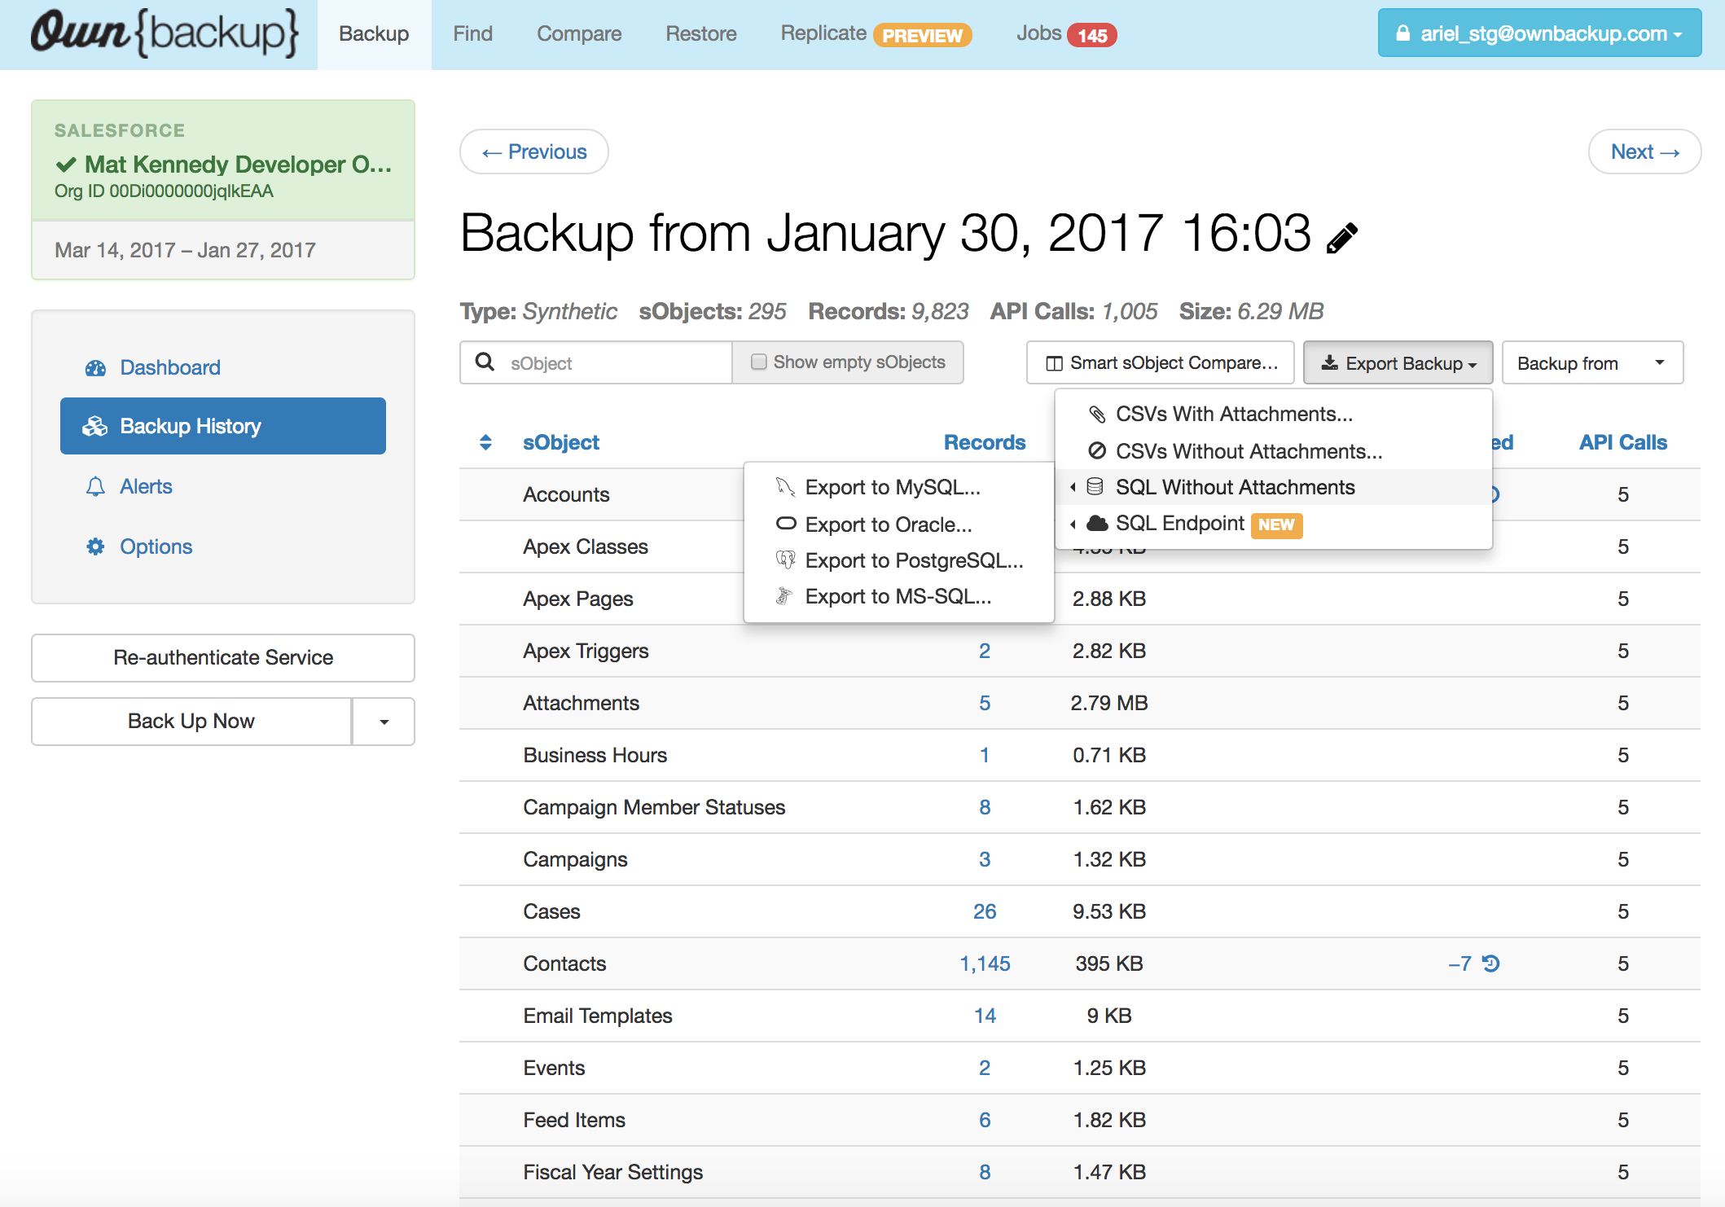The height and width of the screenshot is (1207, 1725).
Task: Open the Contacts 1,145 records link
Action: point(984,963)
